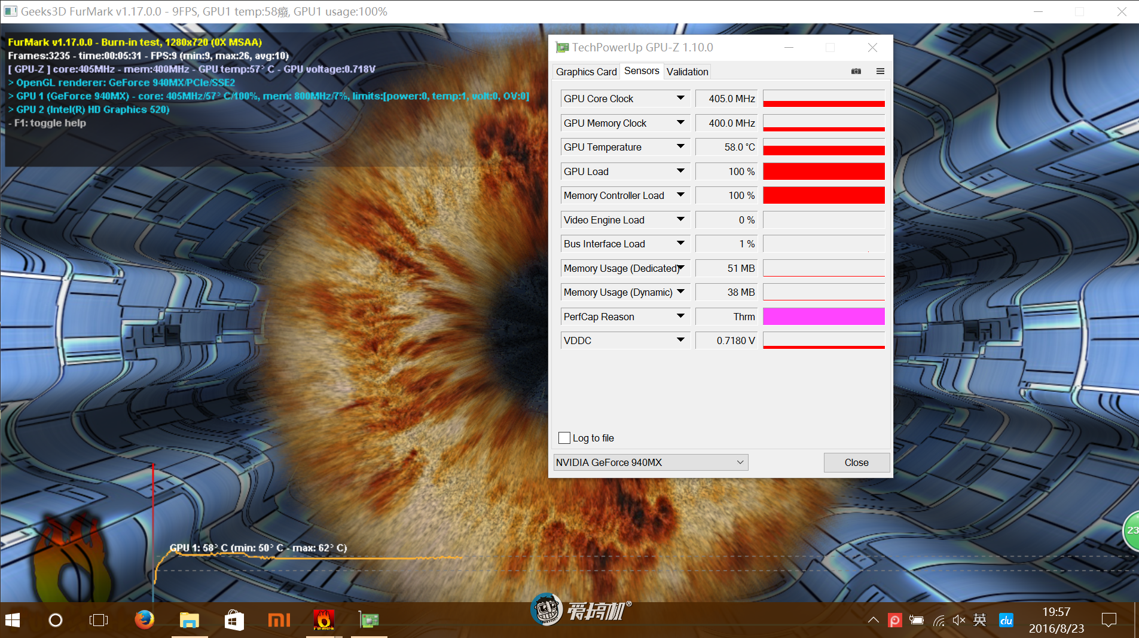Click the green circle badge at right edge
The image size is (1139, 638).
point(1131,530)
